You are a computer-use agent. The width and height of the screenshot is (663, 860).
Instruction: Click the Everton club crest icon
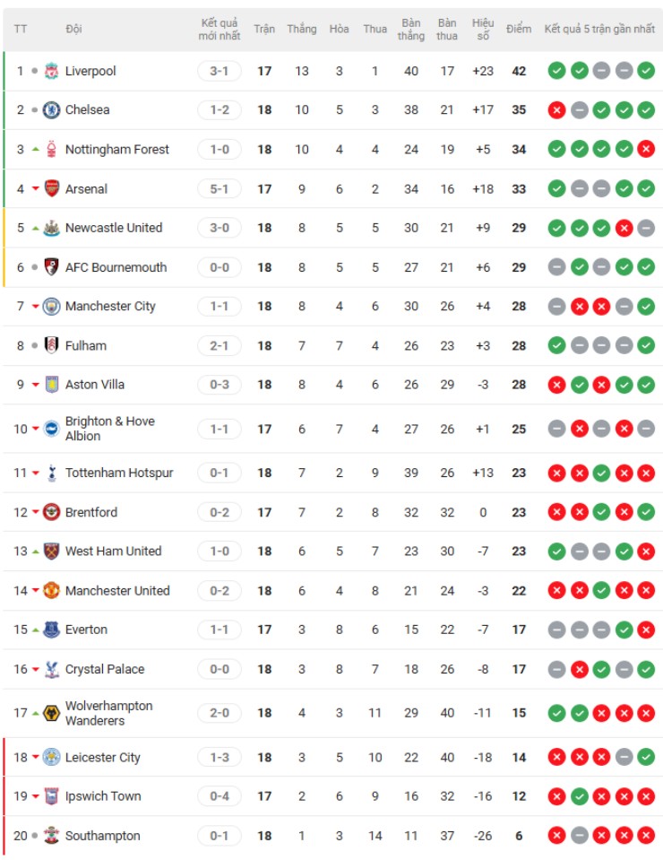[52, 630]
